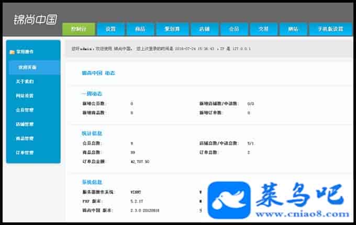Open the 会员 tab
The width and height of the screenshot is (356, 225).
pos(234,29)
